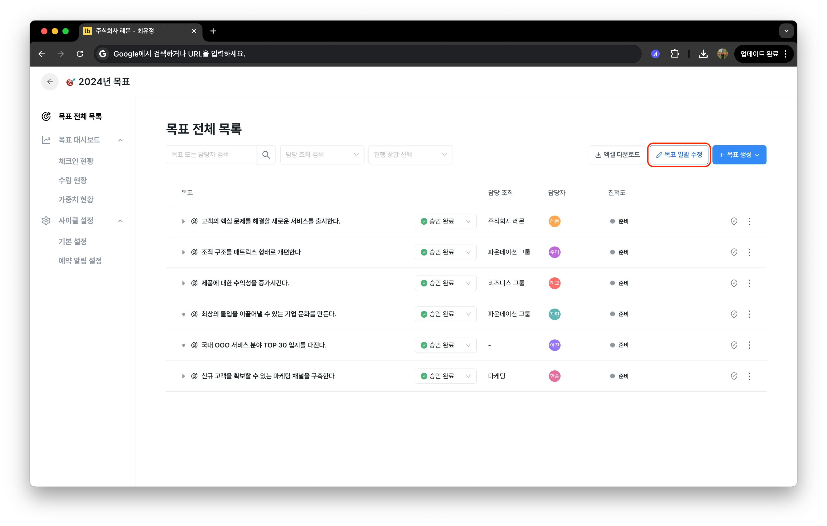Screen dimensions: 827x526
Task: Expand the 고객의 핵심 문제 goal row
Action: tap(183, 221)
